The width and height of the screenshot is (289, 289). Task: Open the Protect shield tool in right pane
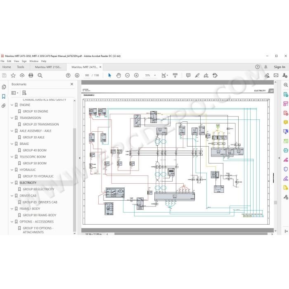coord(286,169)
